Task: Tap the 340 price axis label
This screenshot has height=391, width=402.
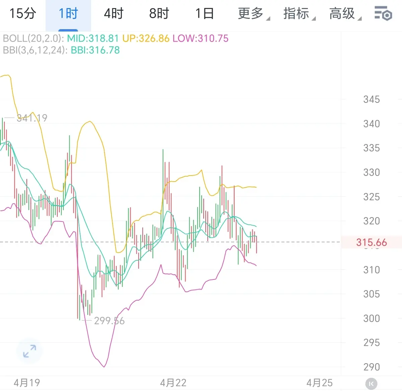Action: (x=372, y=124)
